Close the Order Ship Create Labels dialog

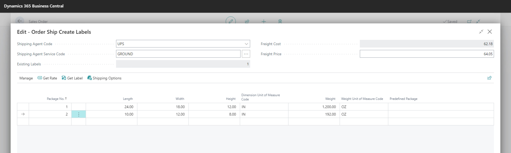(x=490, y=32)
